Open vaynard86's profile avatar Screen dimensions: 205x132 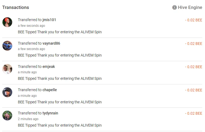tap(7, 45)
